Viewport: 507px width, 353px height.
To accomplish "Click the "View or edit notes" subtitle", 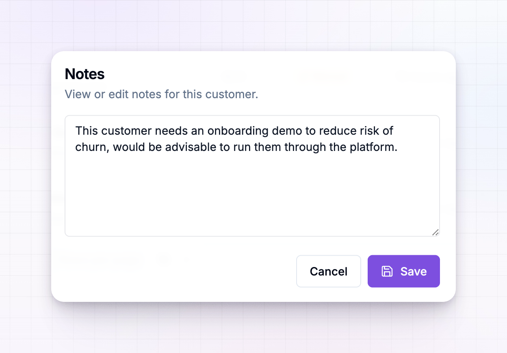I will coord(162,95).
